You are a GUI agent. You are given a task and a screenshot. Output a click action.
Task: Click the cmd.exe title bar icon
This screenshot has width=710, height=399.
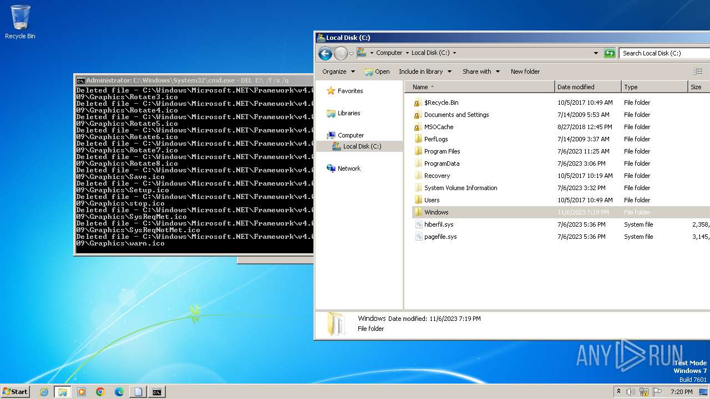click(x=80, y=80)
